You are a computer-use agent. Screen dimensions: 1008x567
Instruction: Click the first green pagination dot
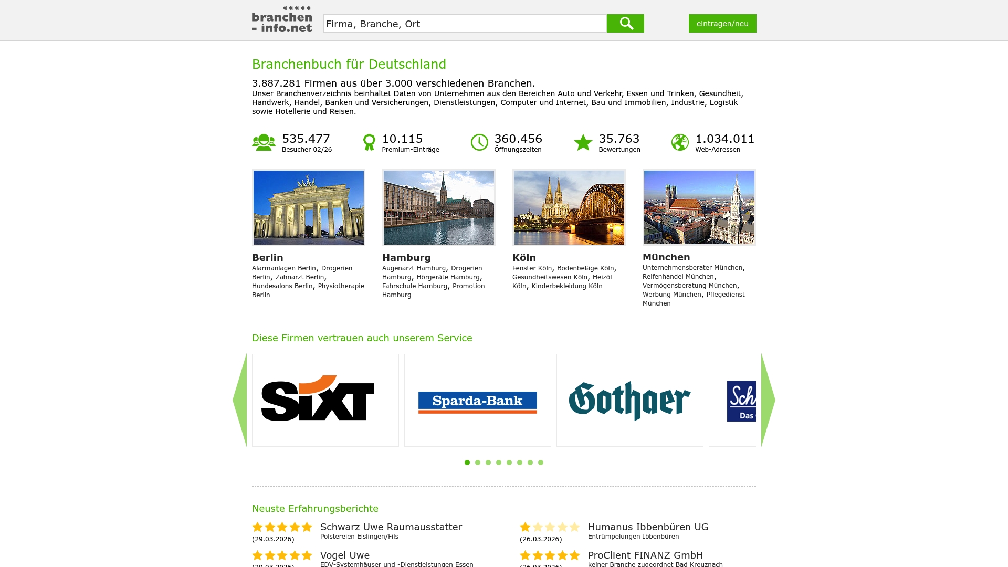click(x=467, y=463)
